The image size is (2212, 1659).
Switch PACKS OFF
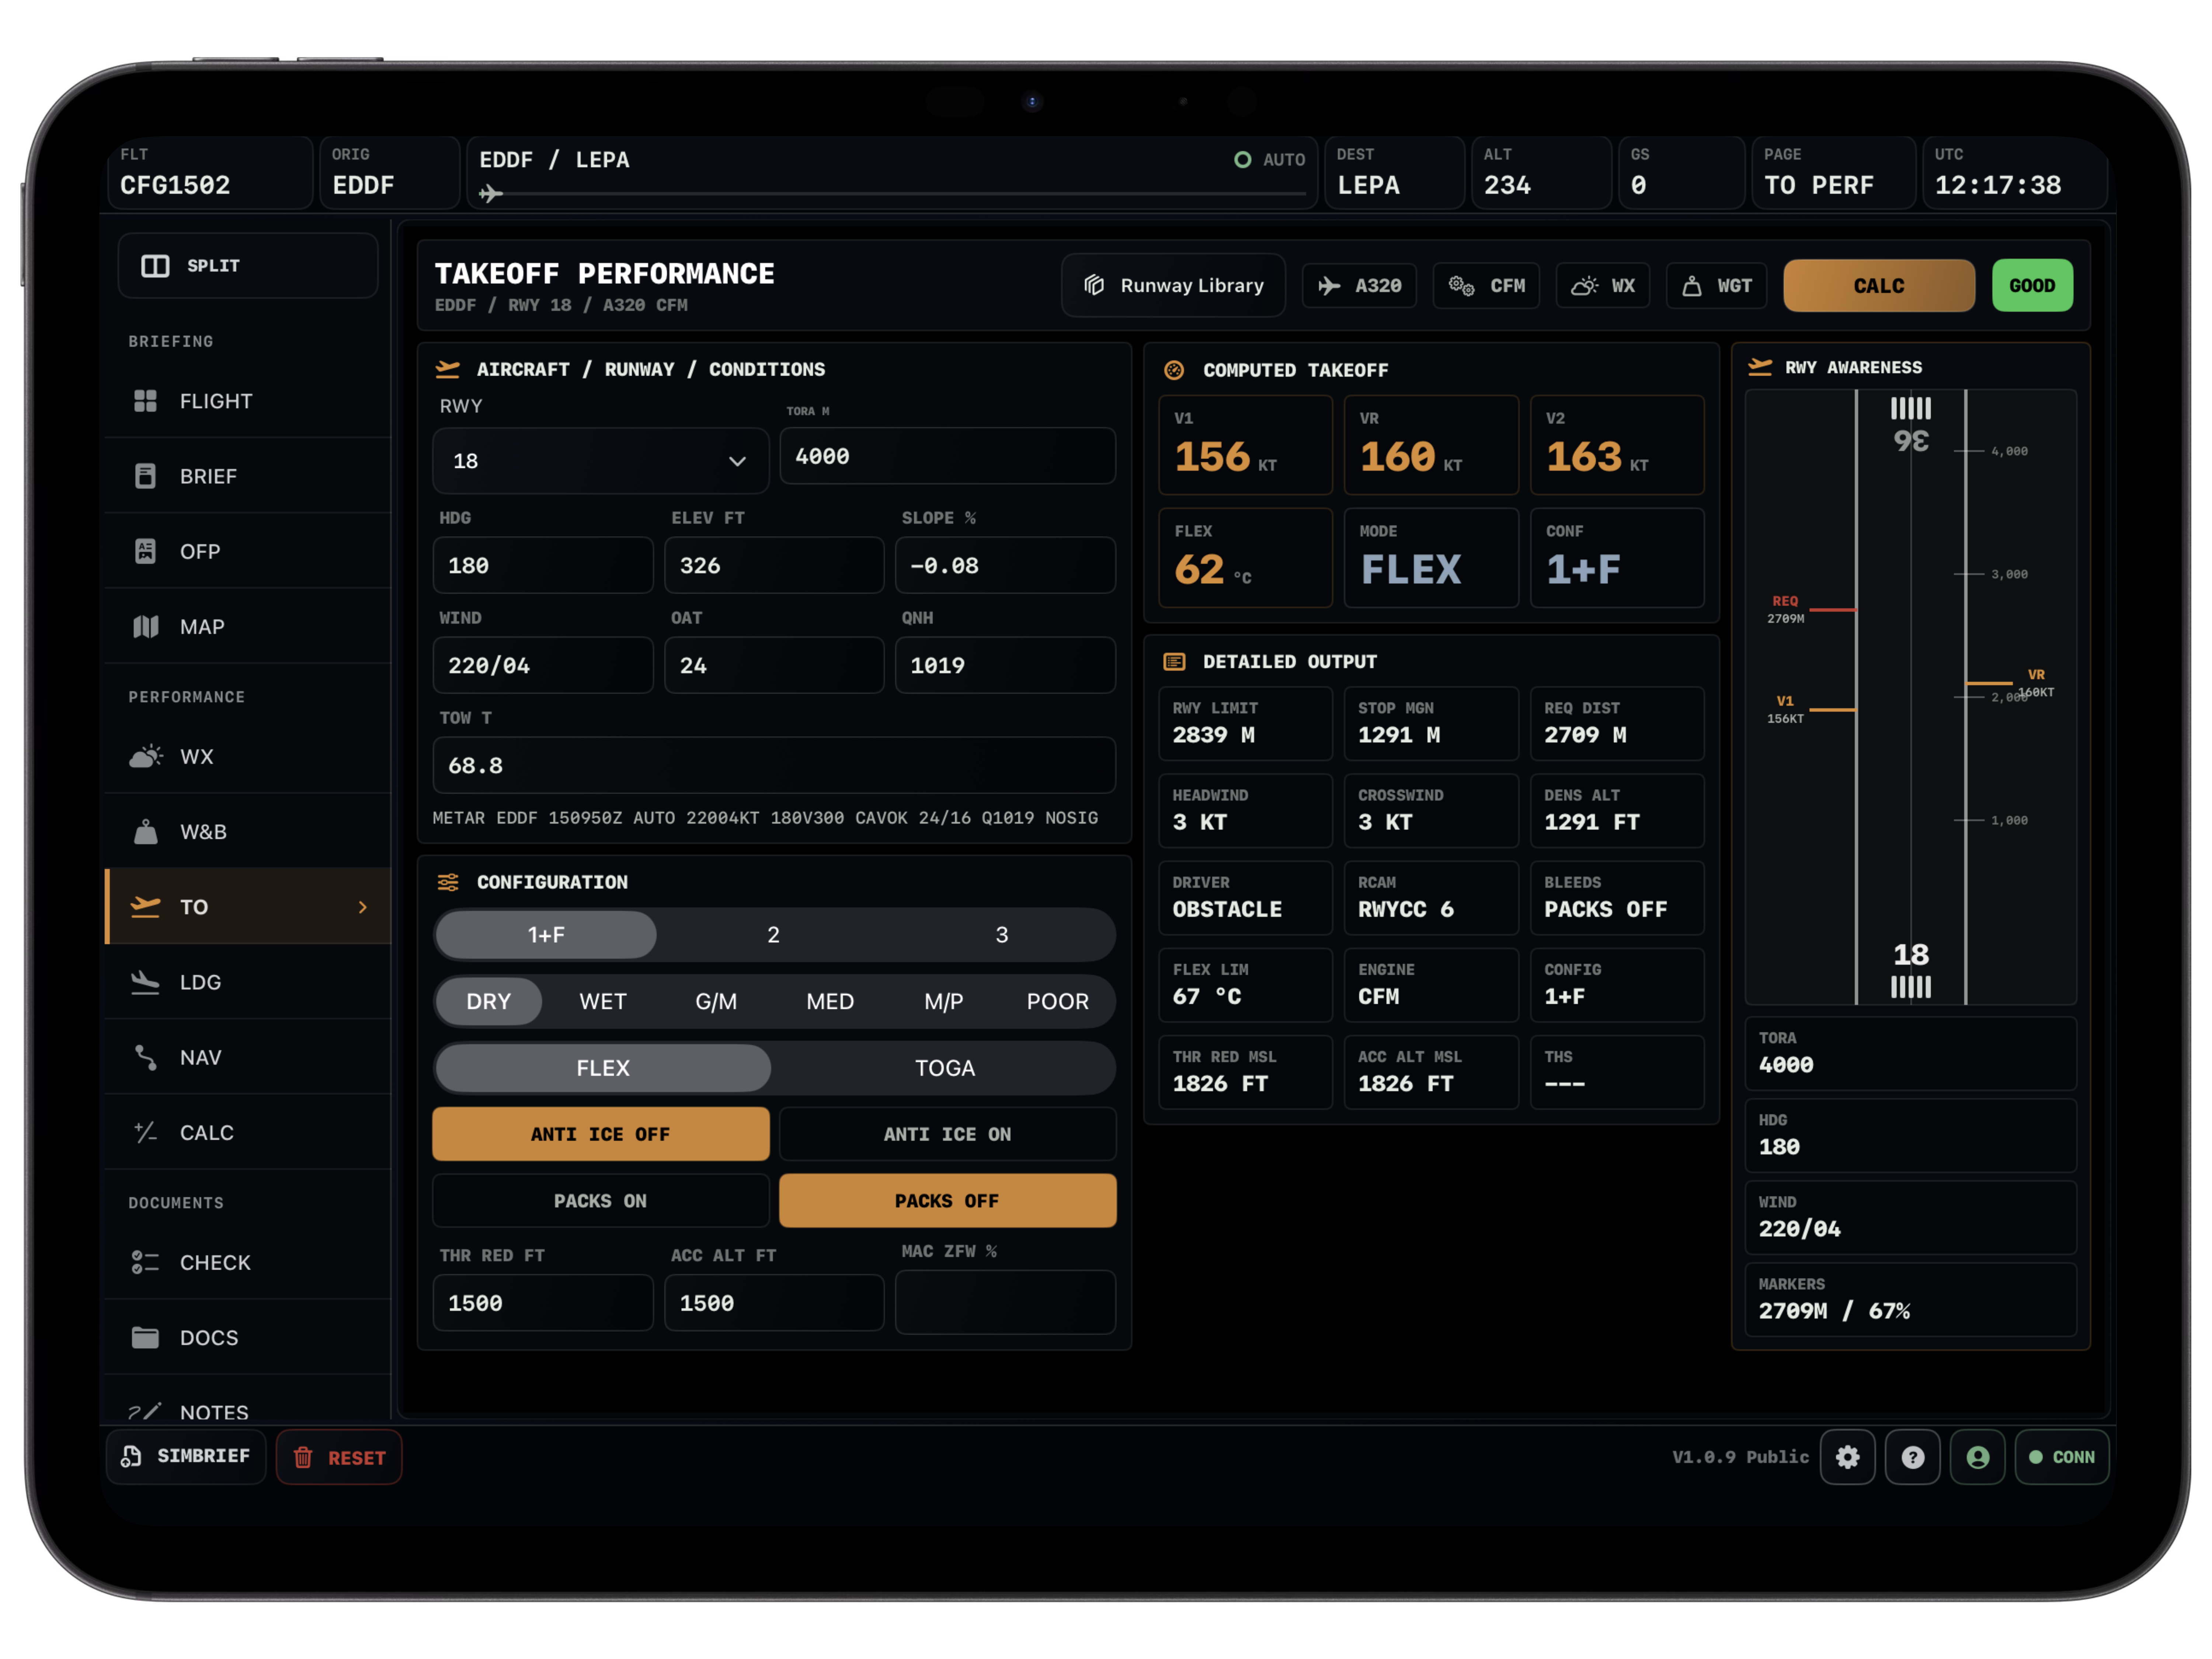click(x=947, y=1201)
